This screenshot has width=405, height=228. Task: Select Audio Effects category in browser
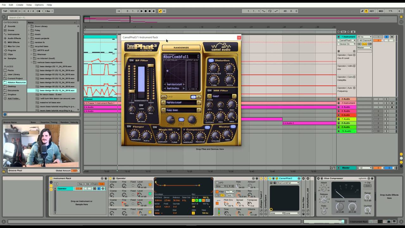point(14,38)
